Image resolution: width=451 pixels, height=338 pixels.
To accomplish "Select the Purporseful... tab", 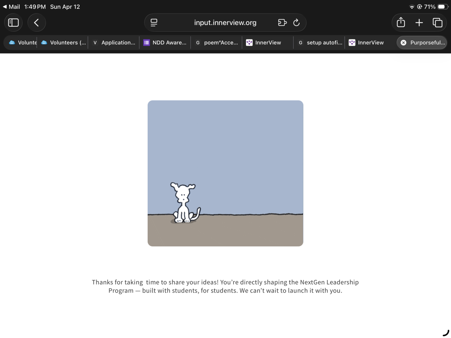I will pyautogui.click(x=422, y=43).
